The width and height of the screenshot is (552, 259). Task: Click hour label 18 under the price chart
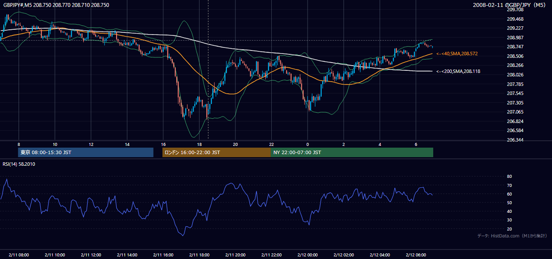pyautogui.click(x=199, y=144)
